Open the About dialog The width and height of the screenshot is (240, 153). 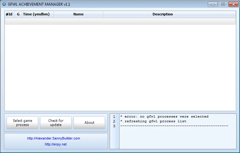coord(89,123)
